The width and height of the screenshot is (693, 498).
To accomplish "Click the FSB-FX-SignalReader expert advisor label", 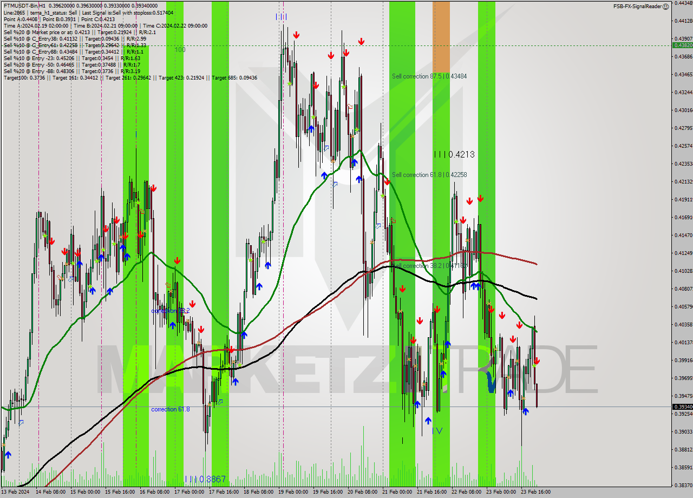I will [637, 6].
